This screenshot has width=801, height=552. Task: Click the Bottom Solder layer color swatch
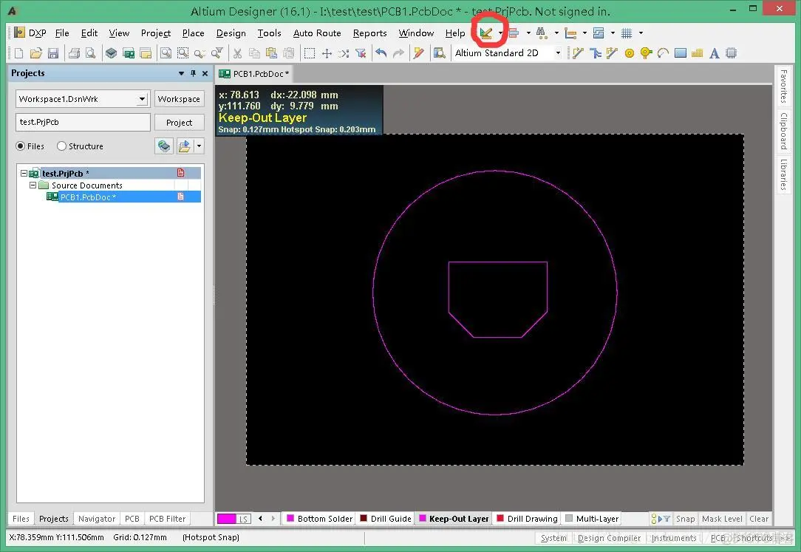click(290, 518)
